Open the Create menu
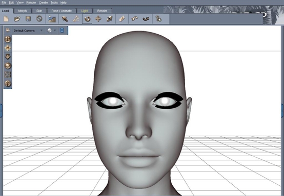284x196 pixels. pos(43,3)
